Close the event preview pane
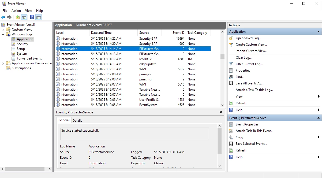Image resolution: width=322 pixels, height=178 pixels. pyautogui.click(x=221, y=112)
